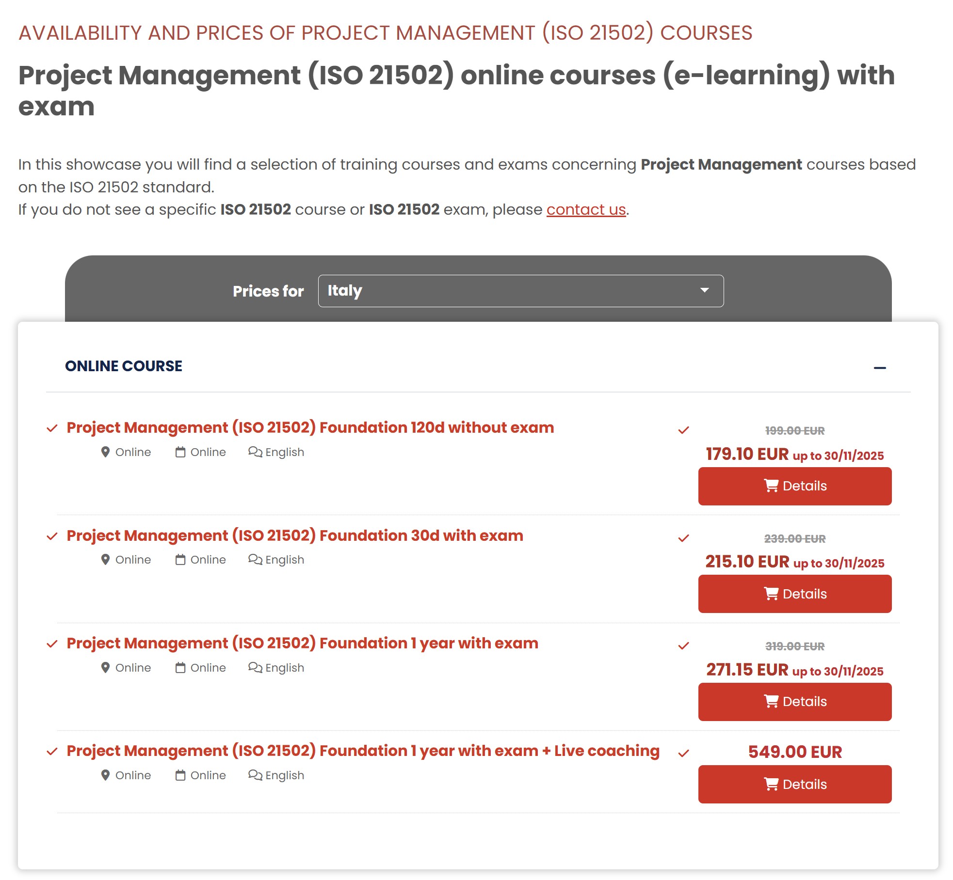
Task: Click checkmark icon left of Foundation 120d title
Action: [x=52, y=428]
